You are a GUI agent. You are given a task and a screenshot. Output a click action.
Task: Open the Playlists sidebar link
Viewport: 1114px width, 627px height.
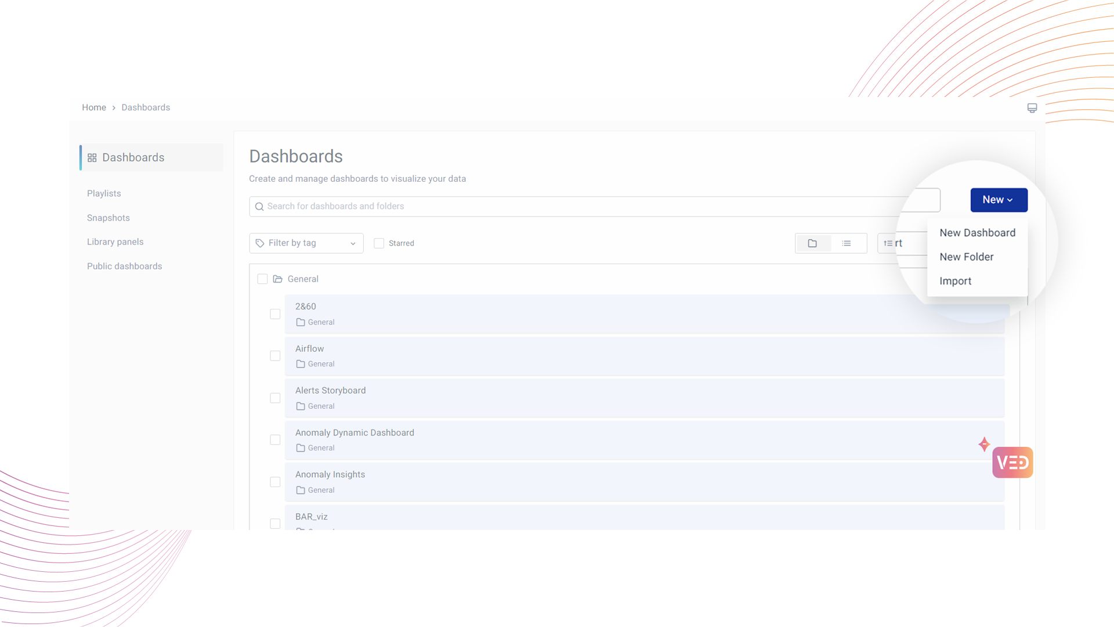104,193
